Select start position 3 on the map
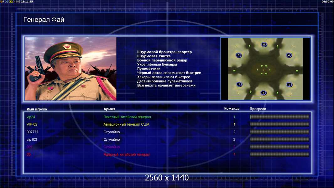 click(238, 55)
